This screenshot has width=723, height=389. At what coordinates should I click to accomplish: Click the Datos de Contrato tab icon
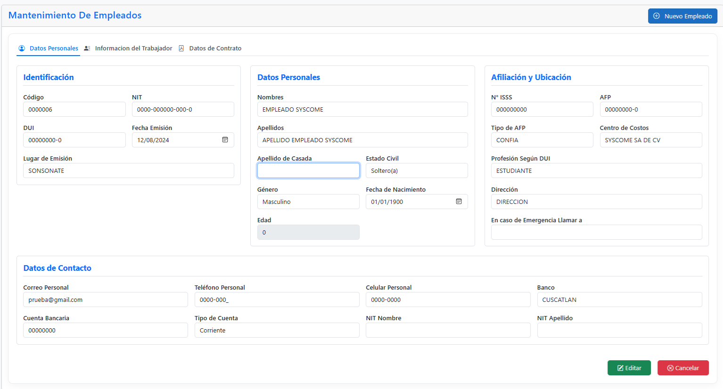click(x=181, y=49)
